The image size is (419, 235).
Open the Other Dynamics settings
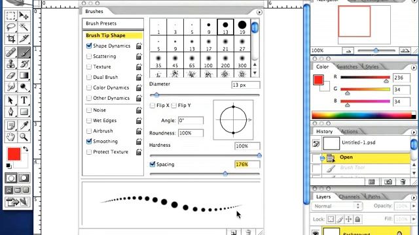point(111,98)
